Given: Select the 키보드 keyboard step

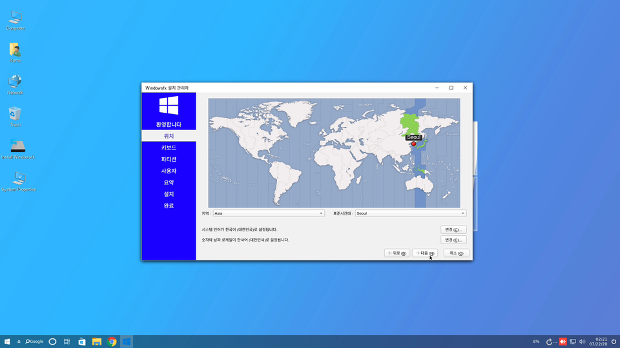Looking at the screenshot, I should tap(169, 148).
